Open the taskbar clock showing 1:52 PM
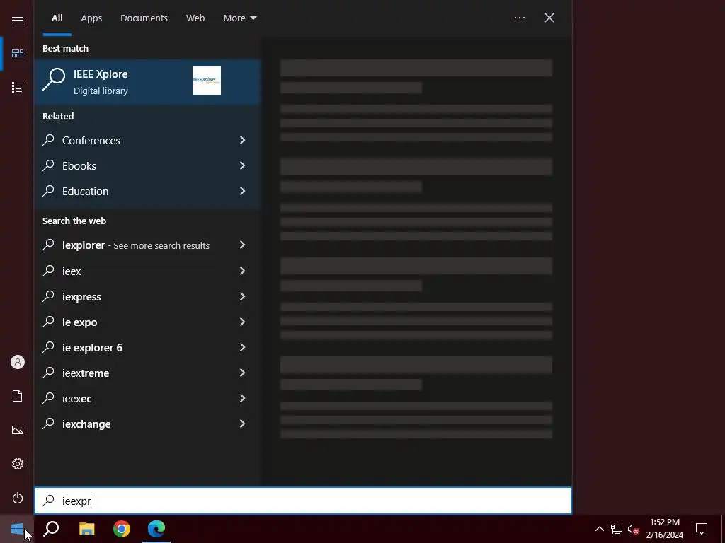The width and height of the screenshot is (725, 543). 664,529
